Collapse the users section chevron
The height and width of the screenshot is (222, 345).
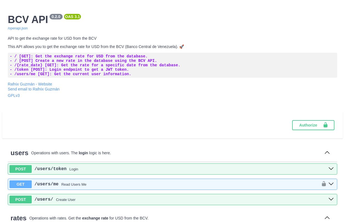coord(327,153)
